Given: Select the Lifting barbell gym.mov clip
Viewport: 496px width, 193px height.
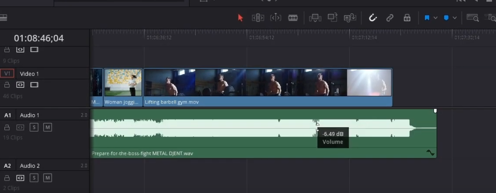Looking at the screenshot, I should click(x=267, y=88).
